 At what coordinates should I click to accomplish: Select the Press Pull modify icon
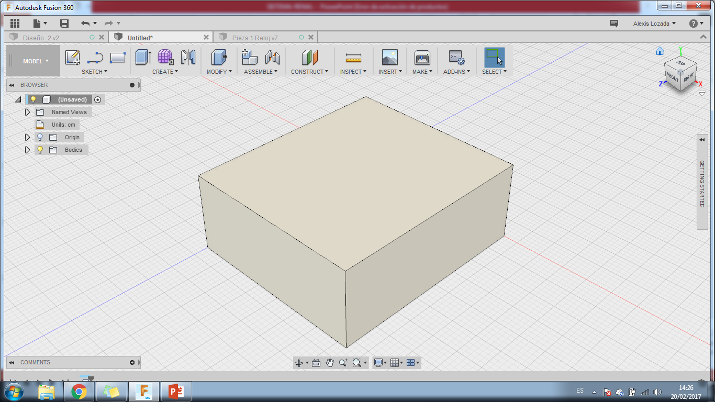(219, 57)
